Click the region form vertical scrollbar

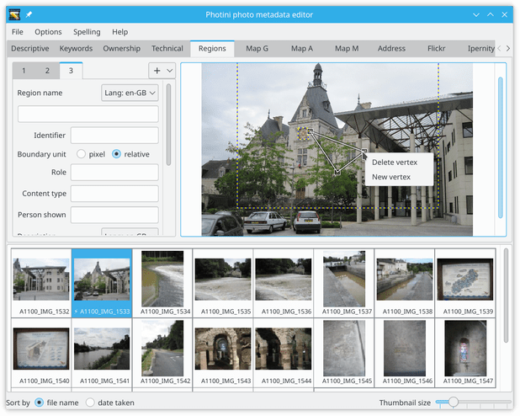point(168,125)
